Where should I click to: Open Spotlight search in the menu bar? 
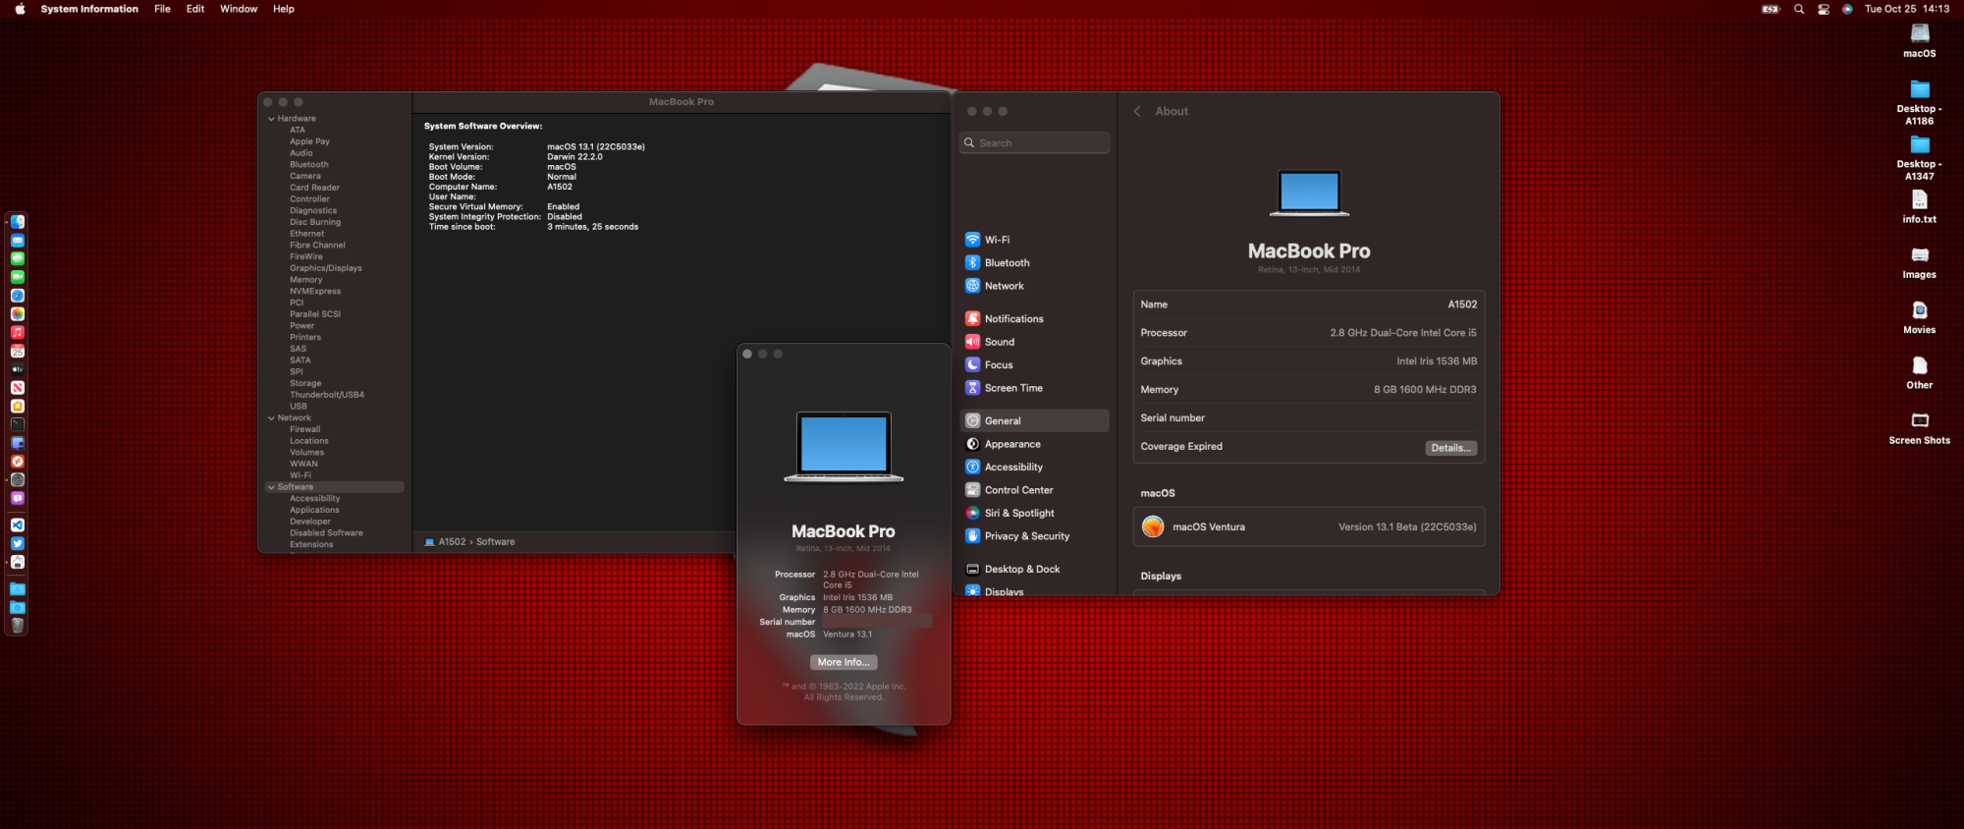[1799, 9]
